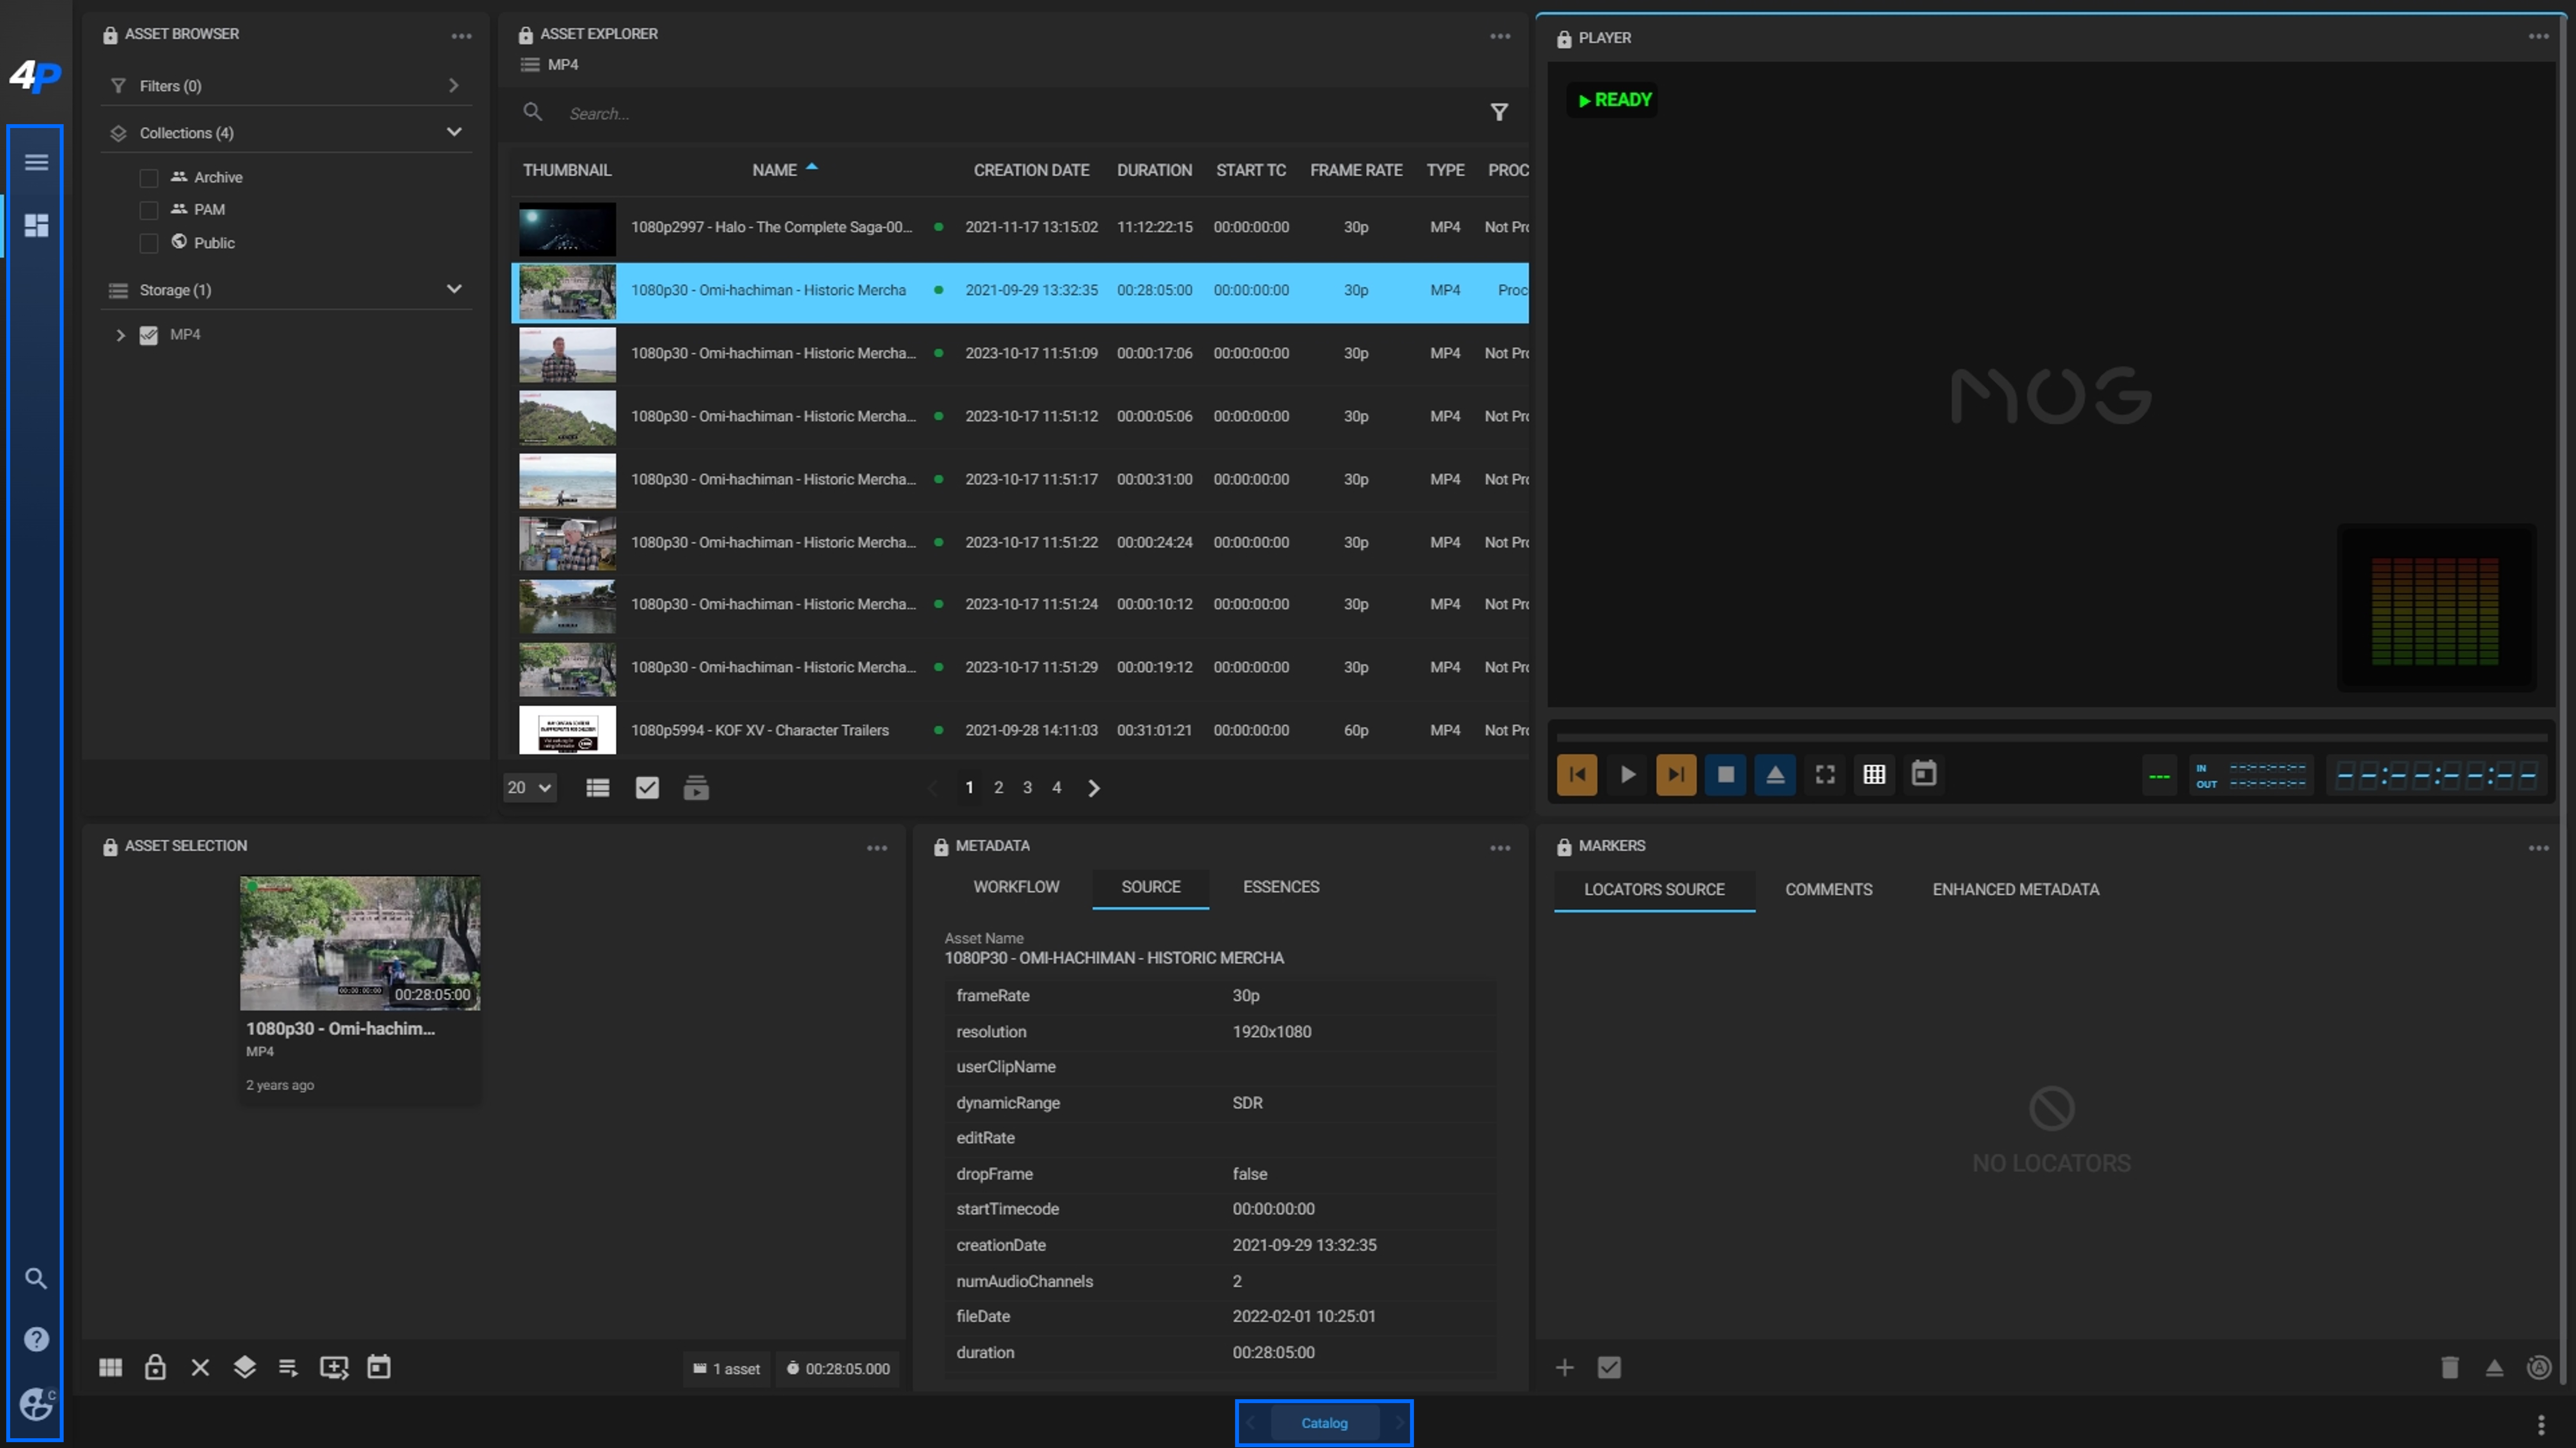
Task: Toggle Asset Explorer panel lock
Action: (x=526, y=35)
